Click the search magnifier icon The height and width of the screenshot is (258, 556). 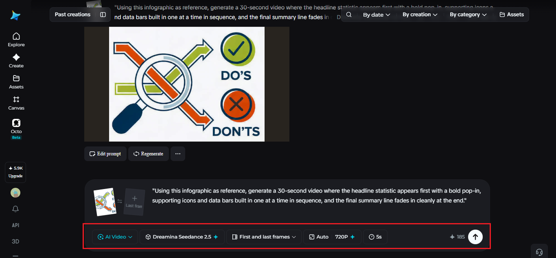tap(349, 14)
